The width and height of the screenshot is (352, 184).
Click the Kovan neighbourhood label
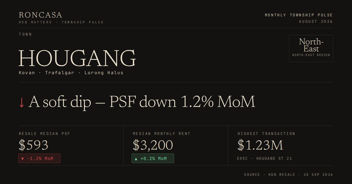(x=27, y=73)
